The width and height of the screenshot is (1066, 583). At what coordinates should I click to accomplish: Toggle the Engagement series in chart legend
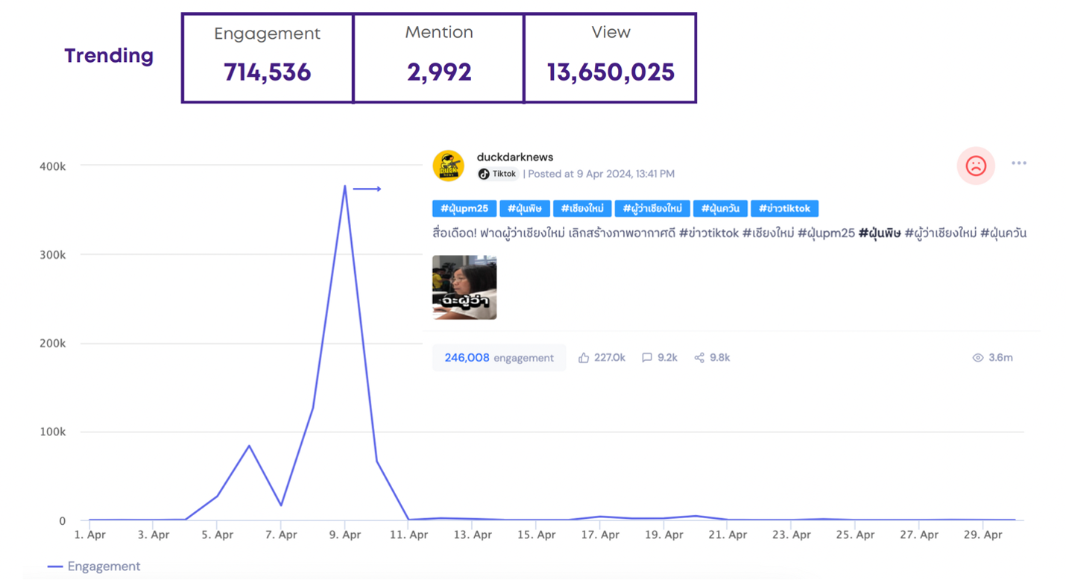tap(95, 567)
